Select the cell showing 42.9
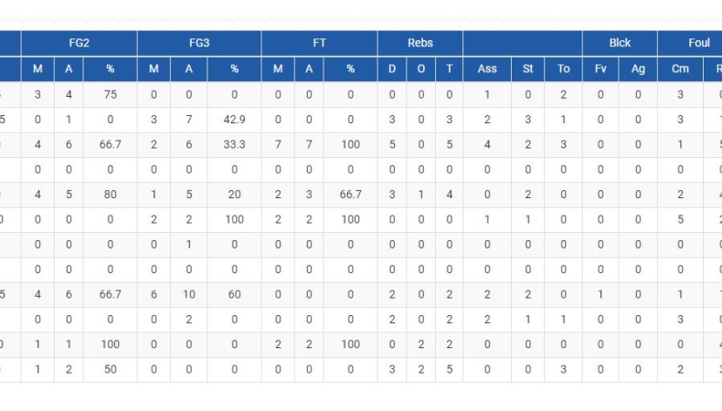 click(x=234, y=120)
